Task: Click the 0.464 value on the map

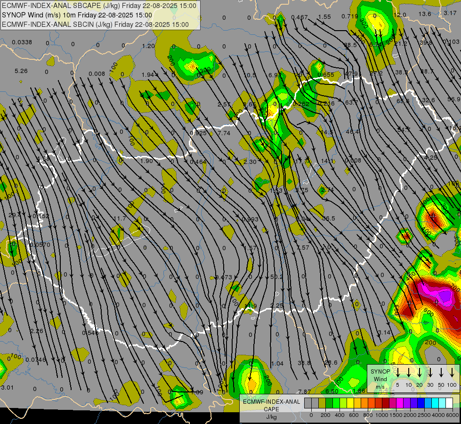Action: pyautogui.click(x=198, y=162)
